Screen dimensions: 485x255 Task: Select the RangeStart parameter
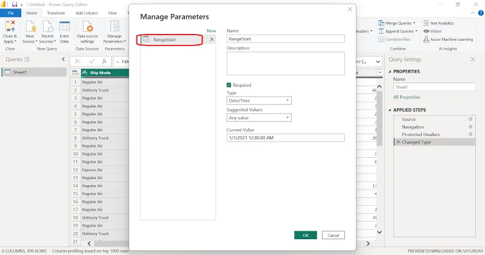pyautogui.click(x=174, y=39)
